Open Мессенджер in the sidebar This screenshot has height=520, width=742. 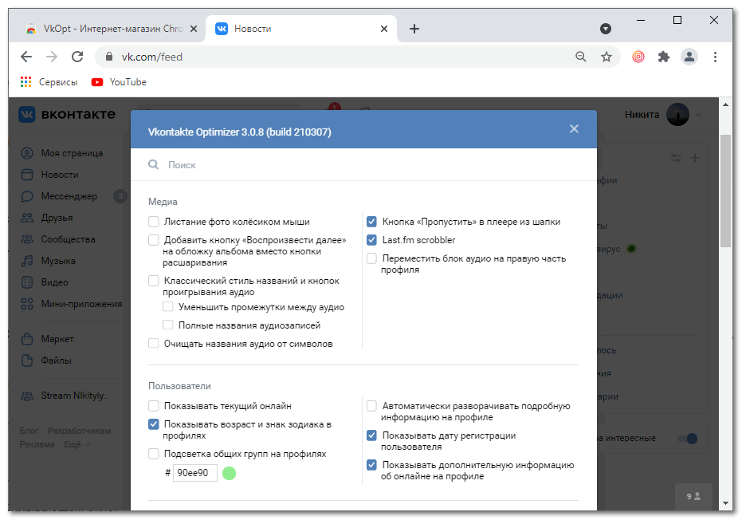tap(60, 196)
